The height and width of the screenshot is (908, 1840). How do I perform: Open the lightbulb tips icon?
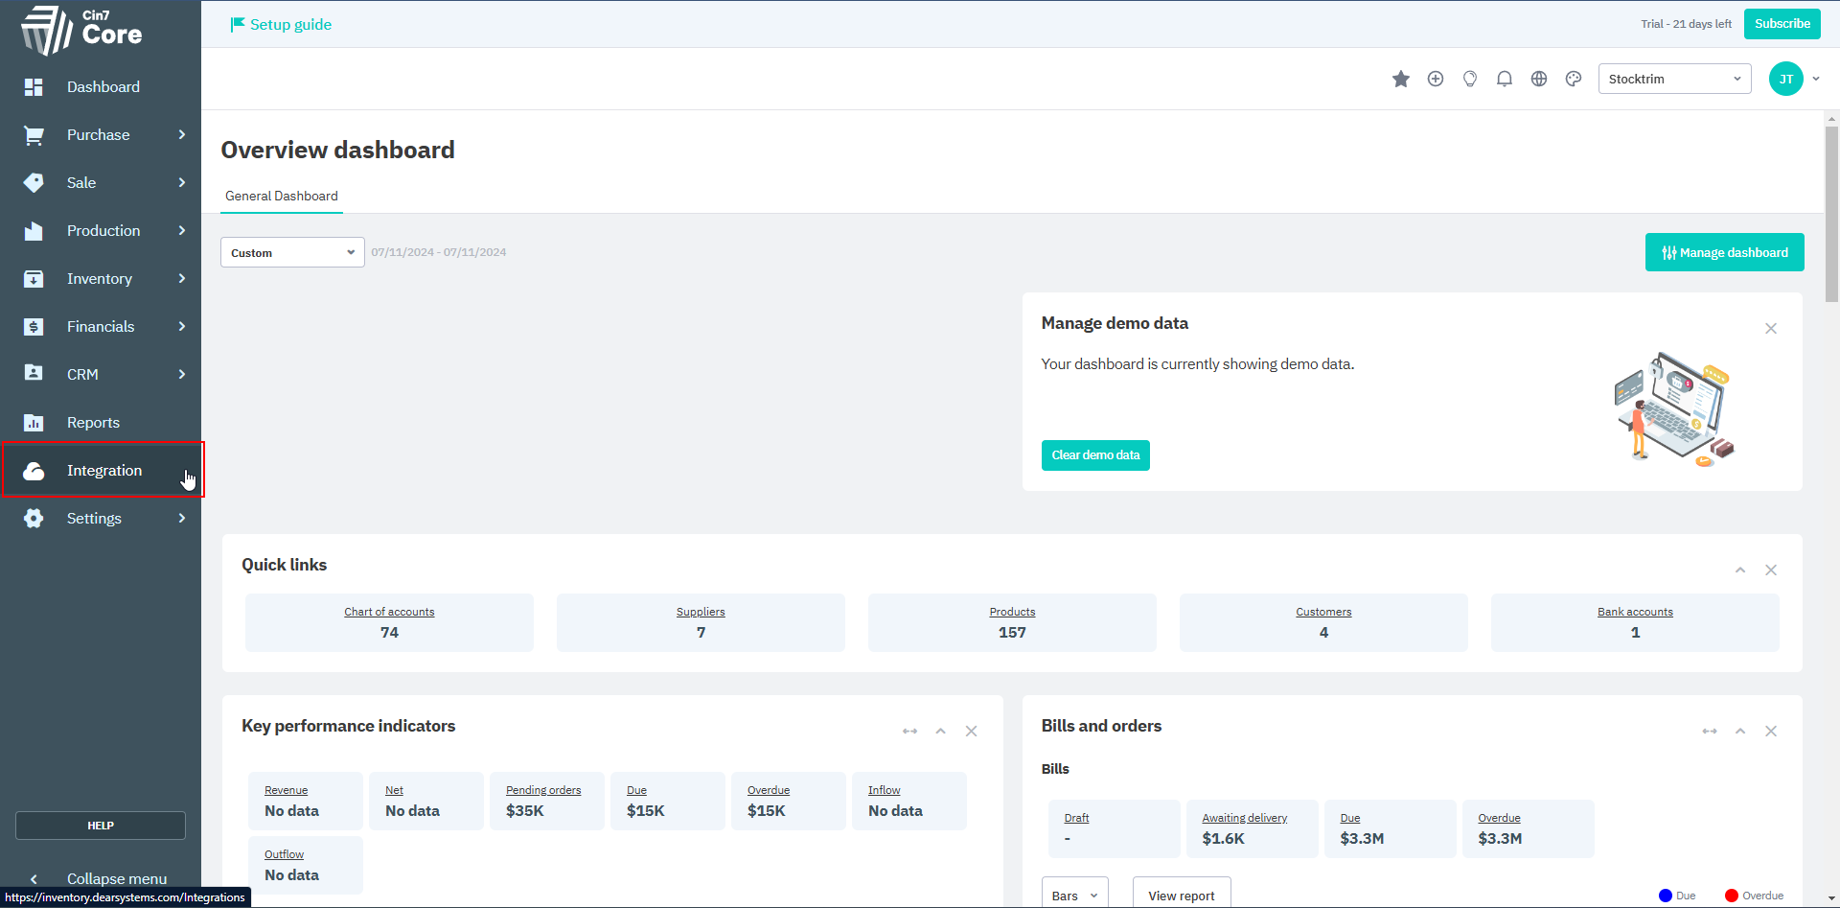point(1469,79)
